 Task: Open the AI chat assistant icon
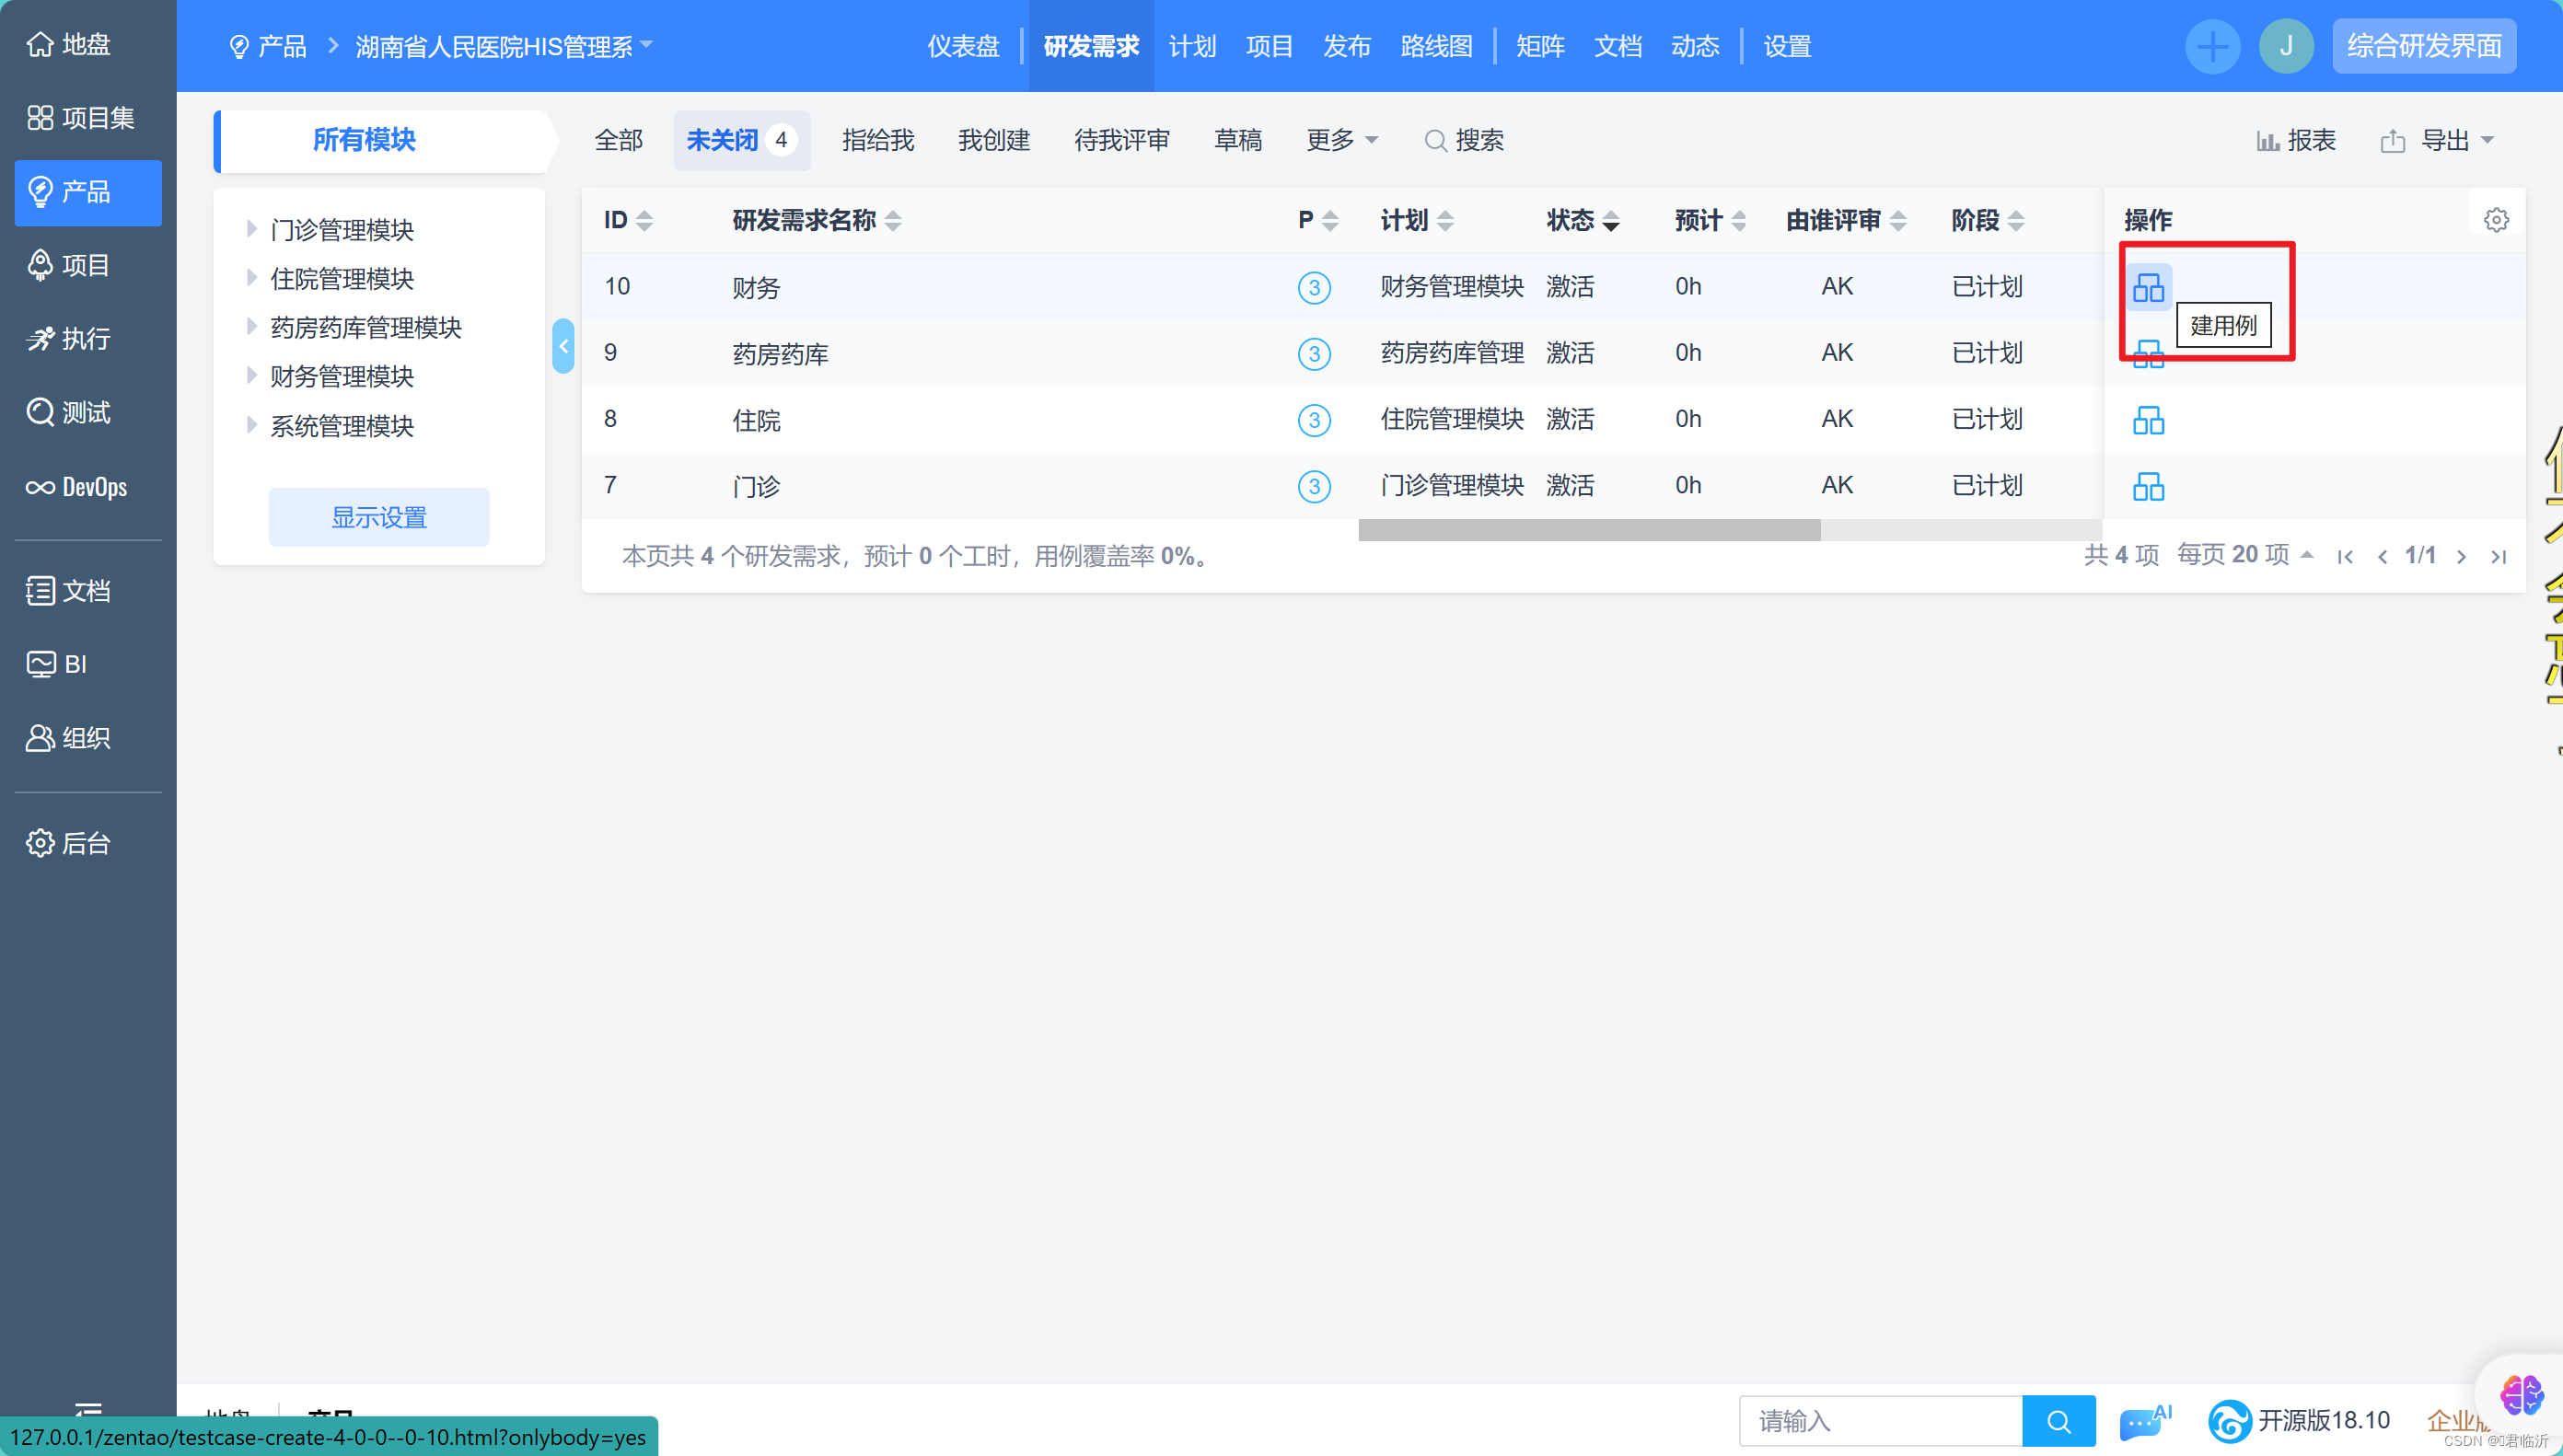point(2144,1421)
